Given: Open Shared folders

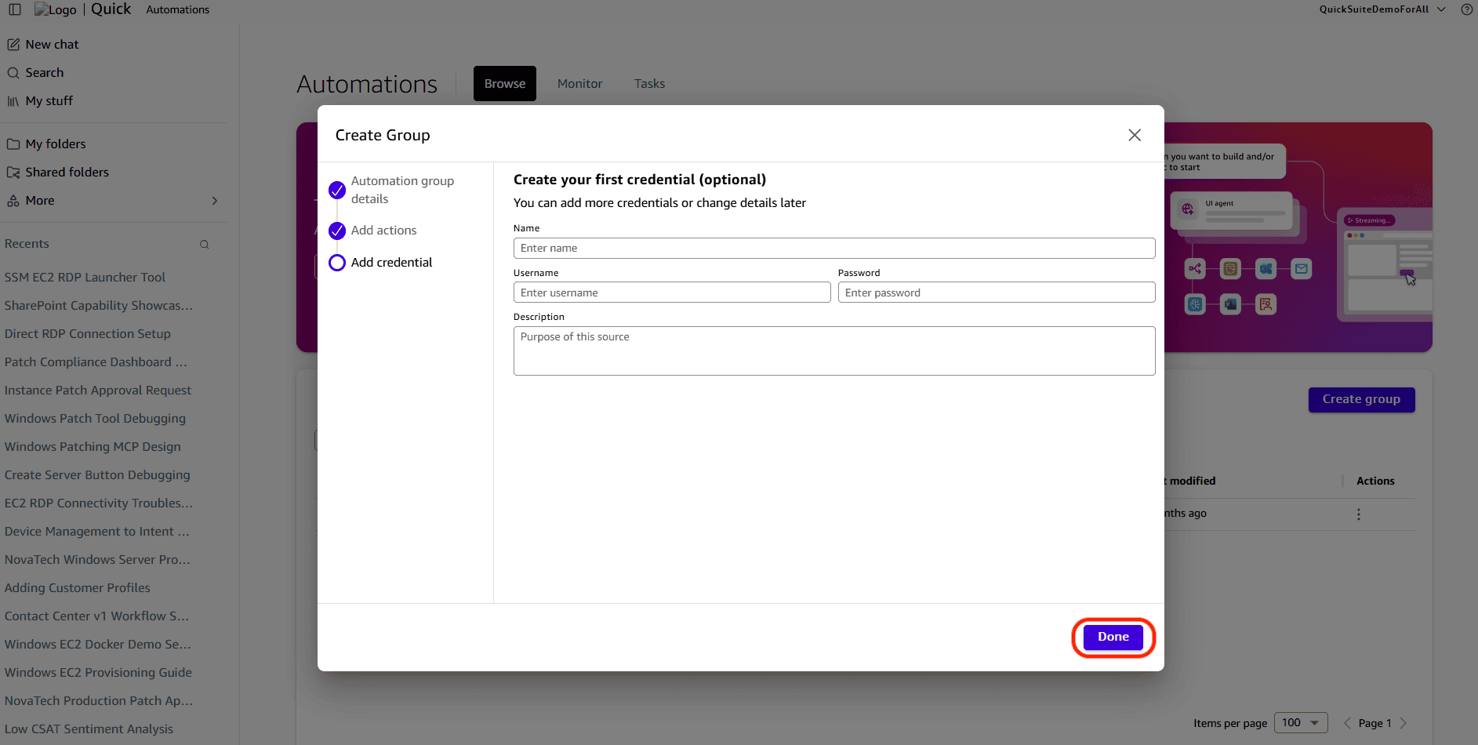Looking at the screenshot, I should (67, 173).
